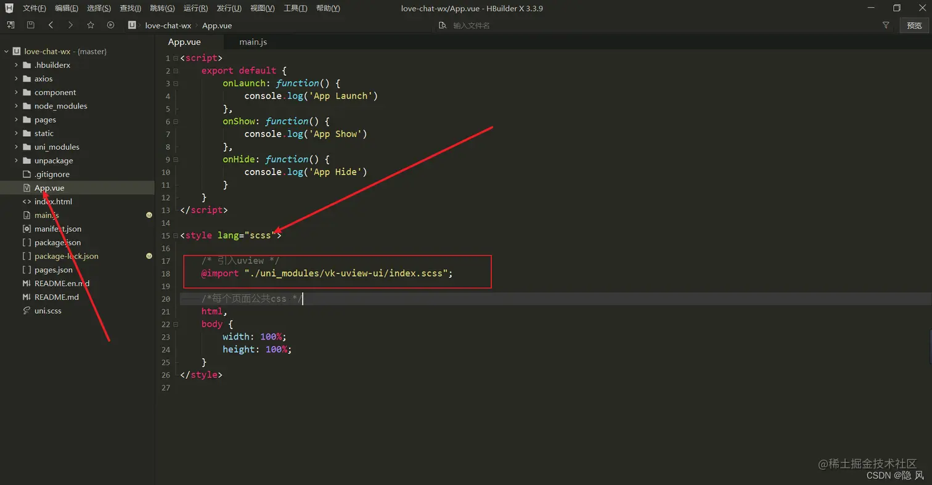
Task: Open the 工具(T) menu
Action: point(296,8)
